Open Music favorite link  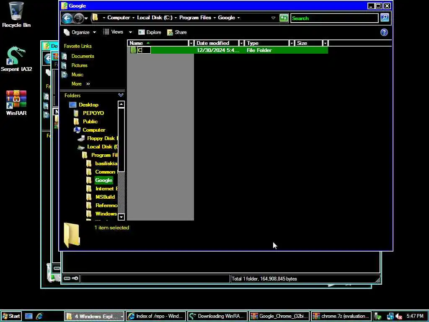(x=77, y=75)
